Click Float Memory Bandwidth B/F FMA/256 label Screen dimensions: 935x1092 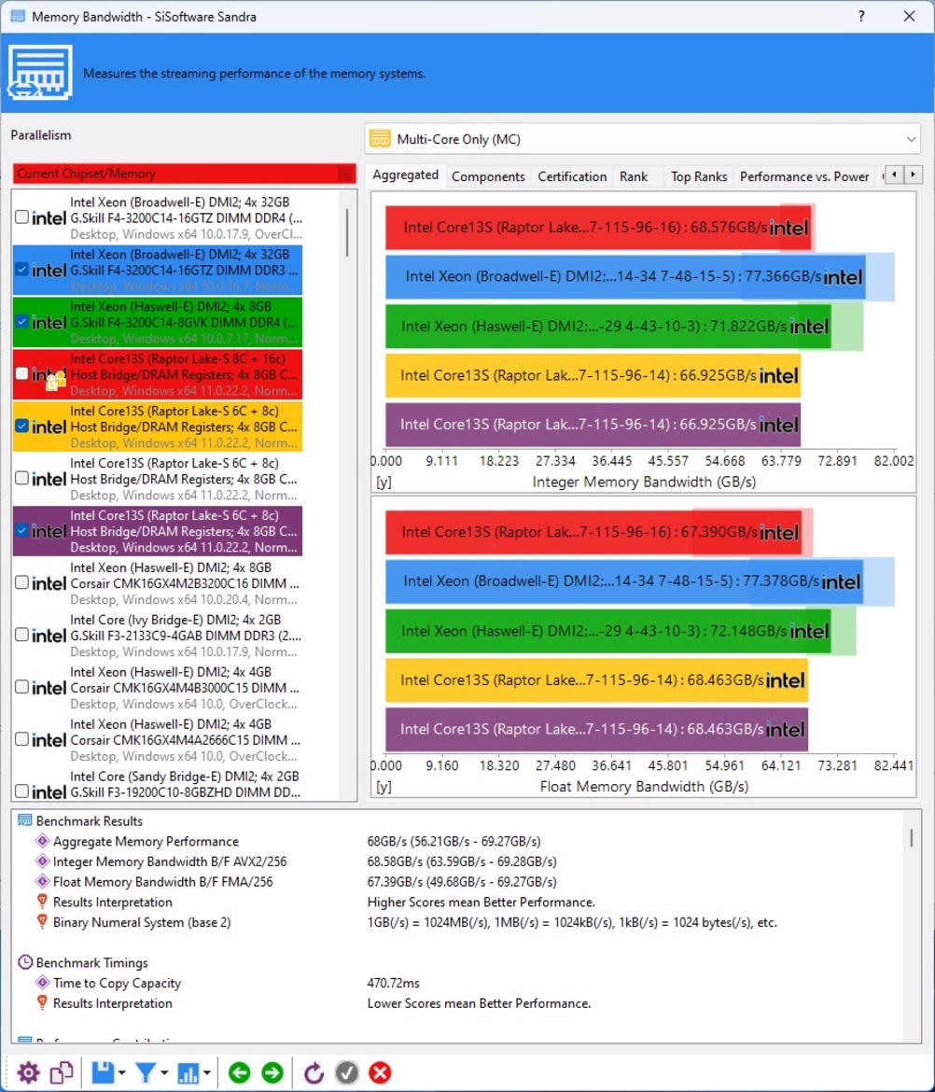pyautogui.click(x=163, y=882)
